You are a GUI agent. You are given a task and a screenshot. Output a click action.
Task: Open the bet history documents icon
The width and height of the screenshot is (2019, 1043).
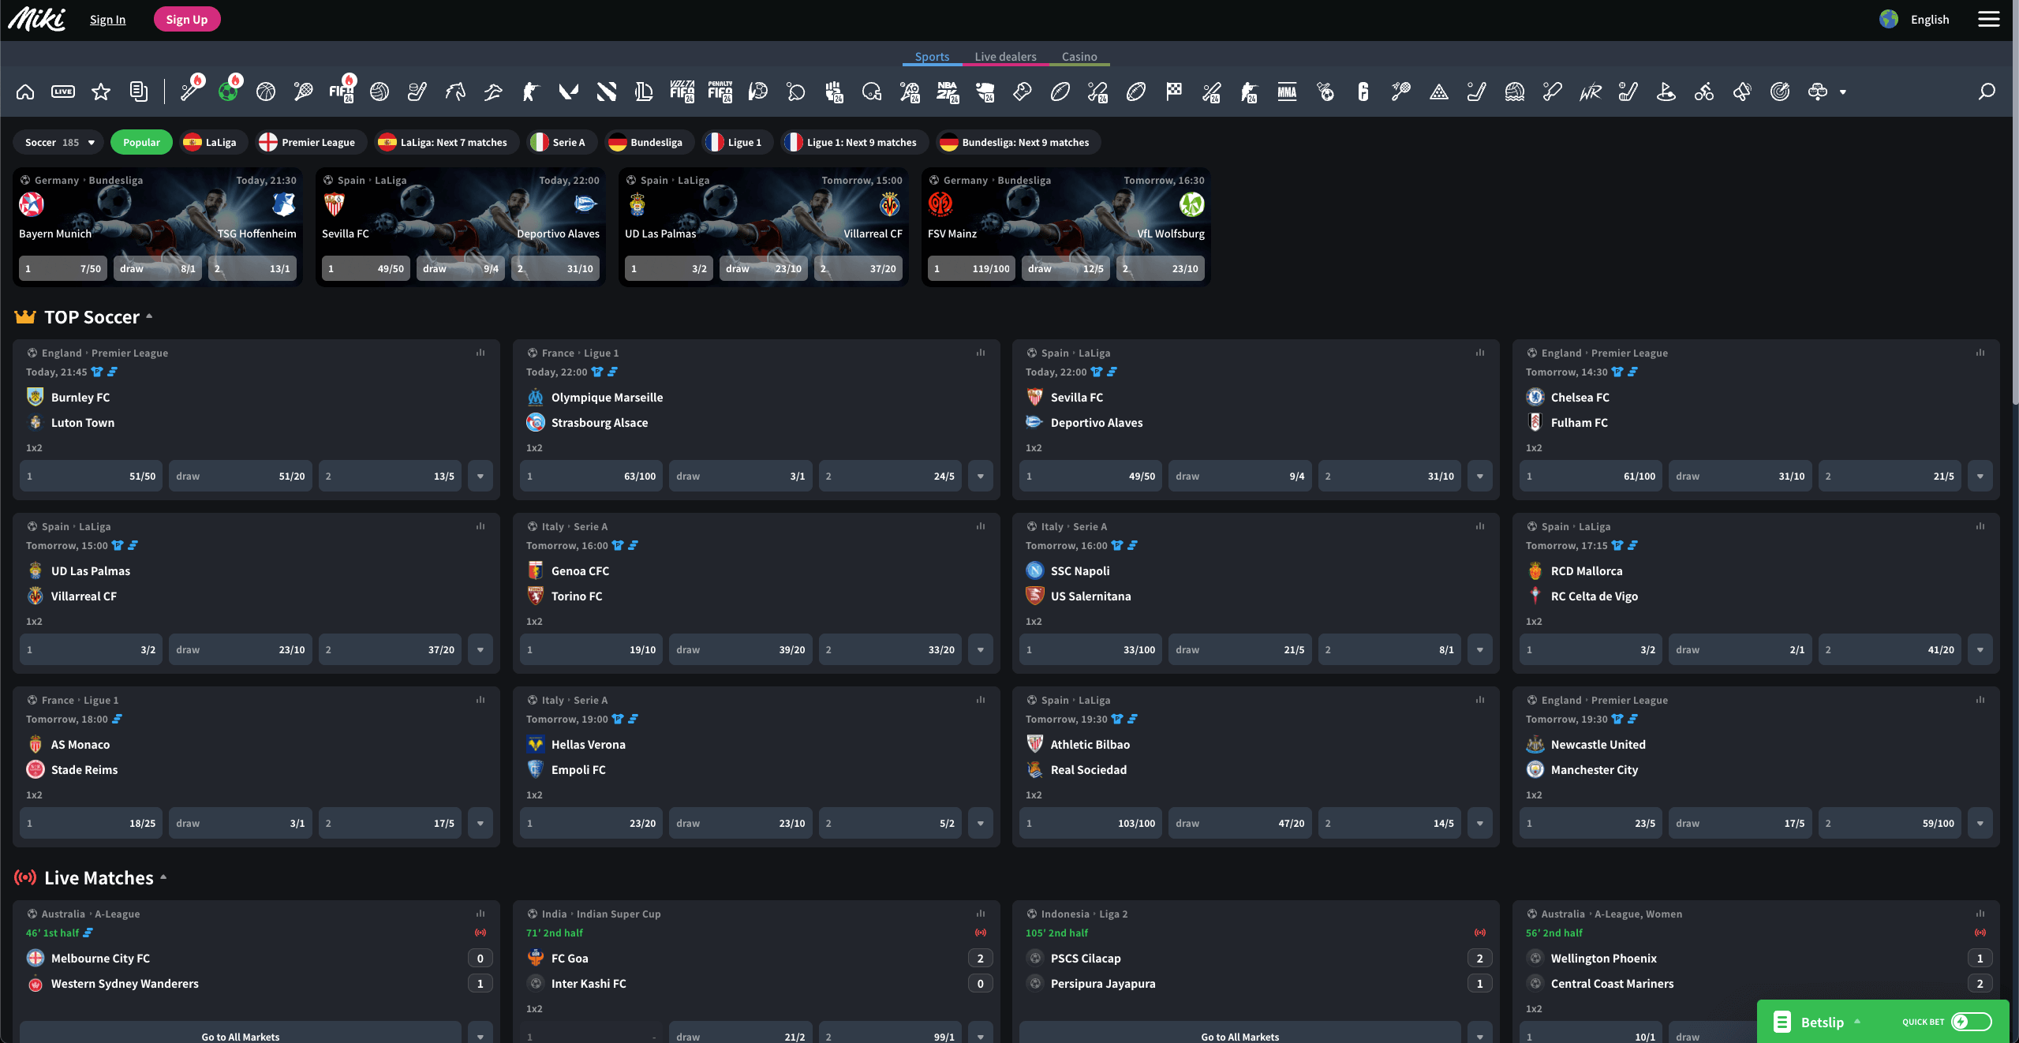point(139,92)
